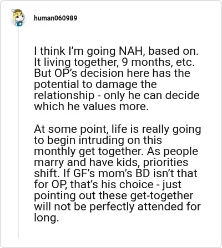Collapse the comment using the vertical thread line

pos(18,132)
